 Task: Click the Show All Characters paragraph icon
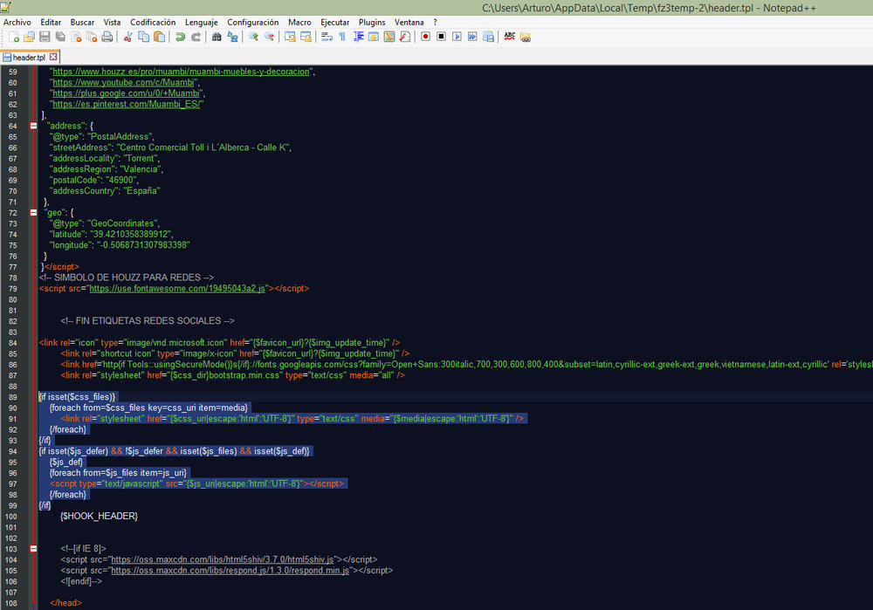(341, 37)
